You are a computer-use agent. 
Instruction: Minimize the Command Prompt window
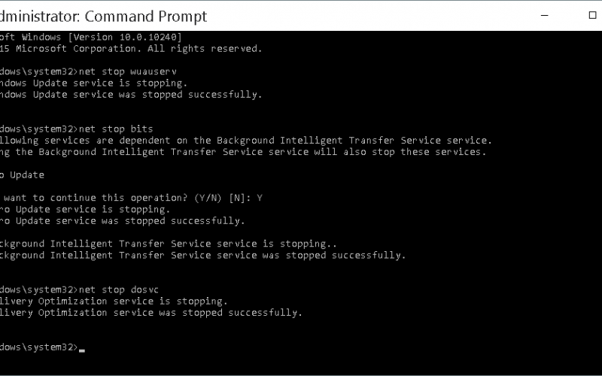(x=544, y=15)
